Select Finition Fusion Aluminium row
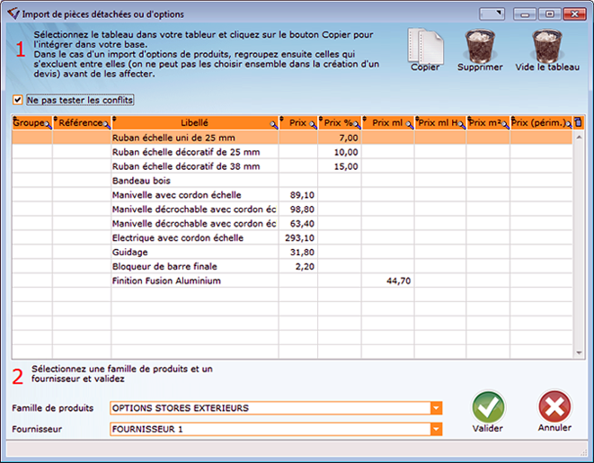 coord(292,280)
